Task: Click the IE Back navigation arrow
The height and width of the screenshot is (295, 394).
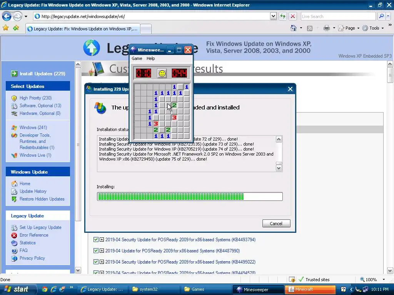Action: click(7, 17)
